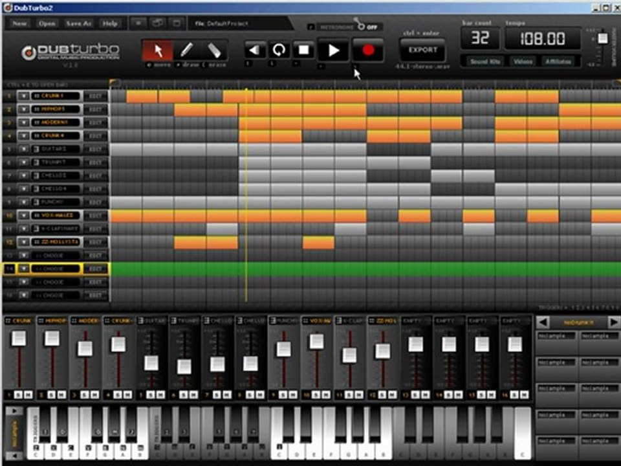Click the top-left 'no sample' pad
Viewport: 621px width, 466px height.
pyautogui.click(x=556, y=343)
